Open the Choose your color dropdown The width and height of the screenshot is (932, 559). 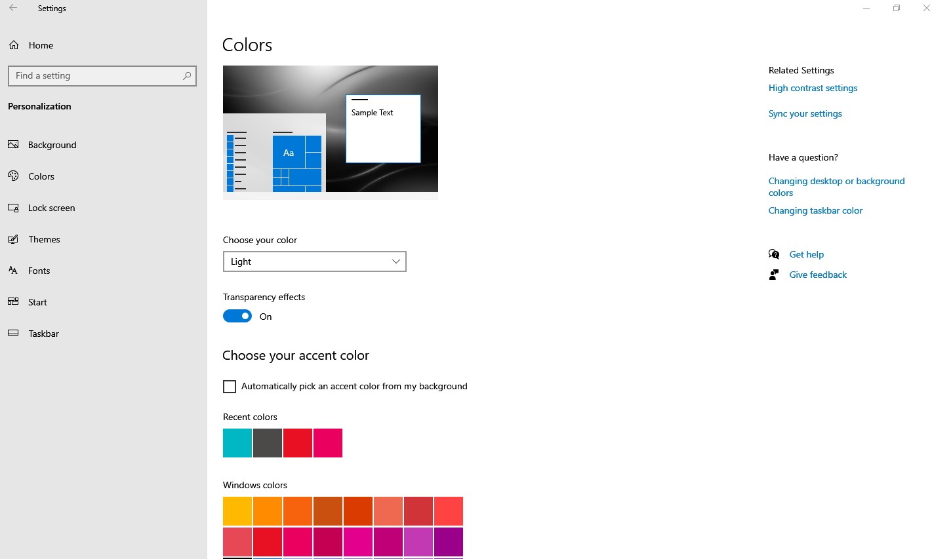point(315,261)
